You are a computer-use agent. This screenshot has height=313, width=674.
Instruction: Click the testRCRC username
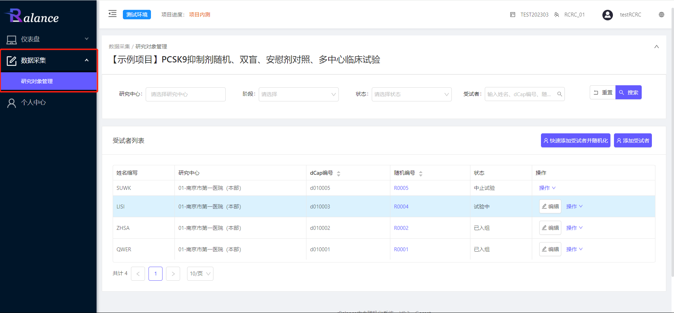click(630, 14)
